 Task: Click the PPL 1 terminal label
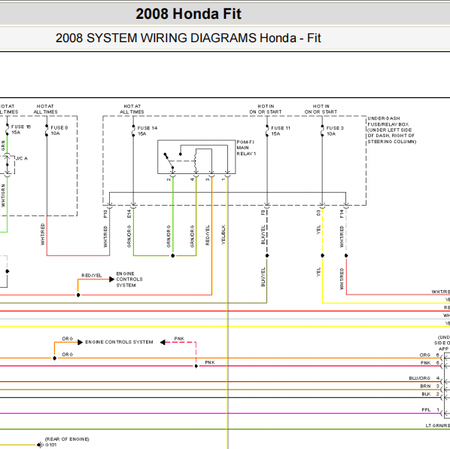(x=430, y=410)
